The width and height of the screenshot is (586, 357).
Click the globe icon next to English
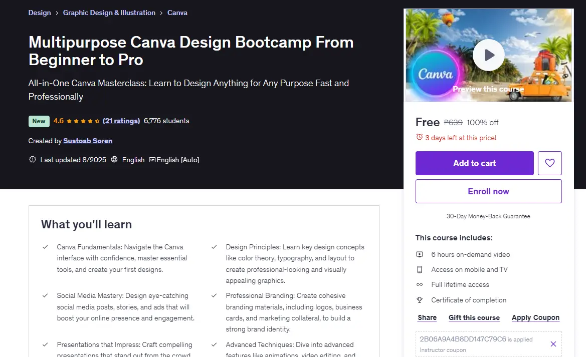click(x=114, y=159)
